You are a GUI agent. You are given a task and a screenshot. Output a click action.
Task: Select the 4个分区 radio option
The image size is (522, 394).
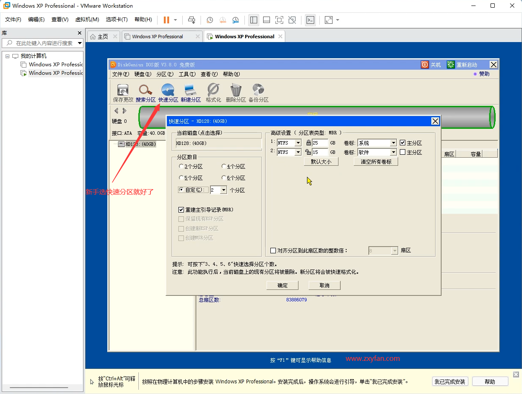(x=224, y=166)
